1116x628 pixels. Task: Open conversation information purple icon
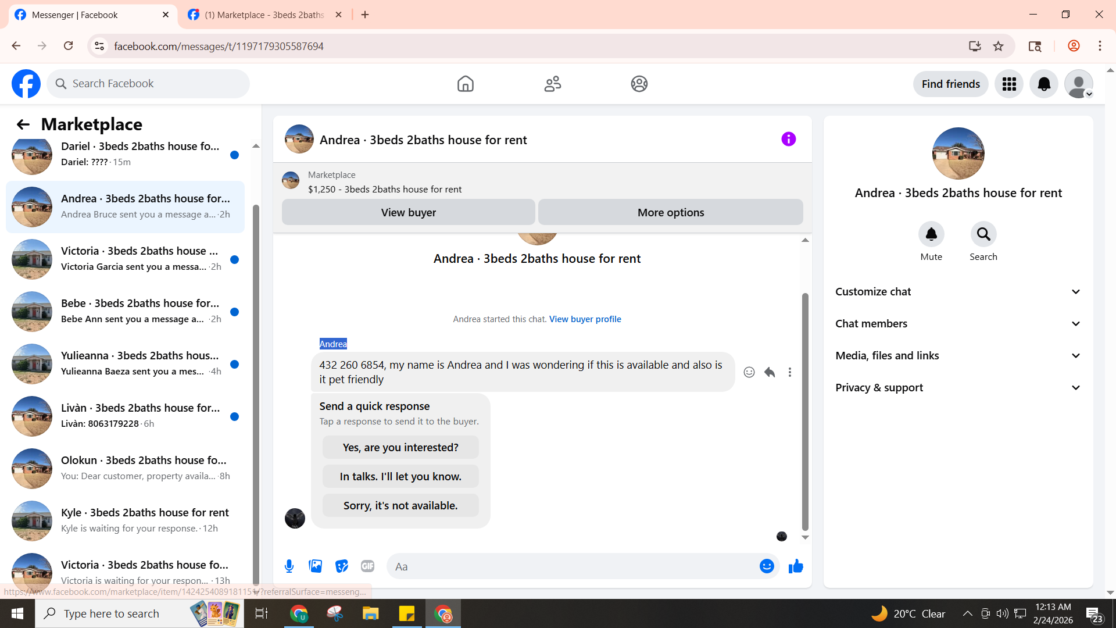(788, 139)
